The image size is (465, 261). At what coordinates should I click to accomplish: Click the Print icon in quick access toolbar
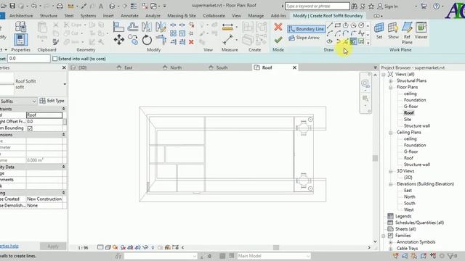point(60,6)
